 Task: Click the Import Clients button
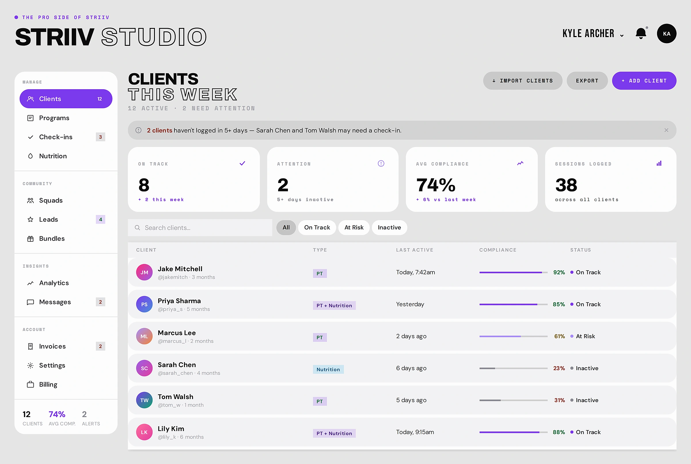coord(523,81)
